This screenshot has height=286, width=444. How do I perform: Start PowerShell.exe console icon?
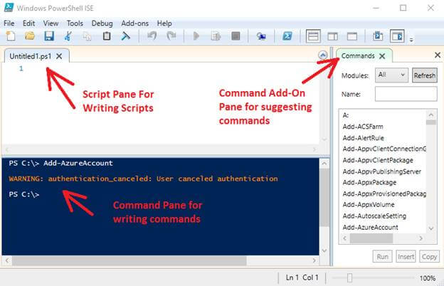(x=287, y=36)
